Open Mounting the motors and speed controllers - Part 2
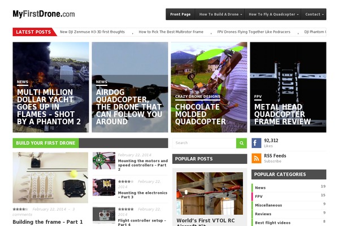Screen dimensions: 339x226 [x=143, y=165]
